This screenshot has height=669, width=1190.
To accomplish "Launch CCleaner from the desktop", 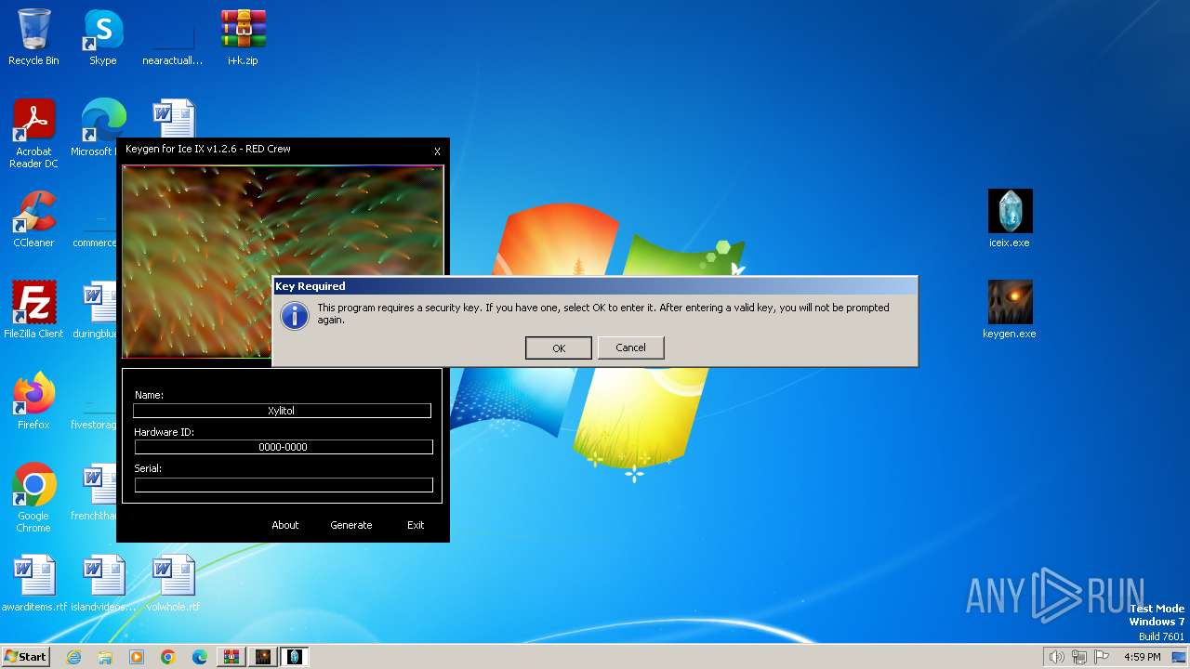I will (33, 219).
